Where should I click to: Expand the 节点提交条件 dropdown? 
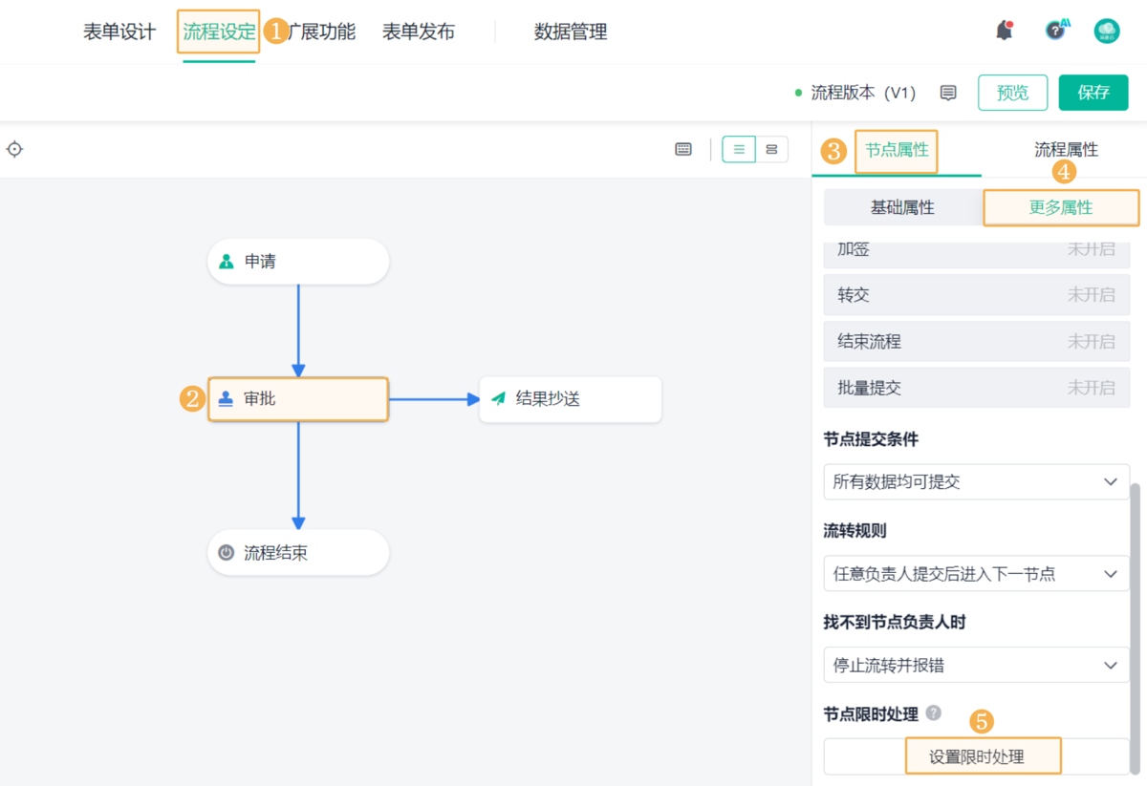[x=976, y=482]
